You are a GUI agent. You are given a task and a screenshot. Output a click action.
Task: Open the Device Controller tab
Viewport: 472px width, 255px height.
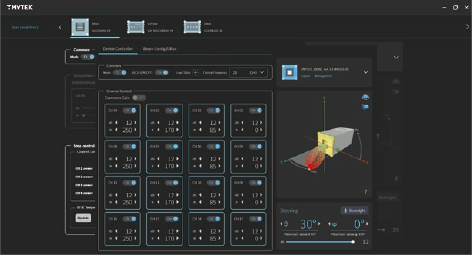click(x=118, y=49)
